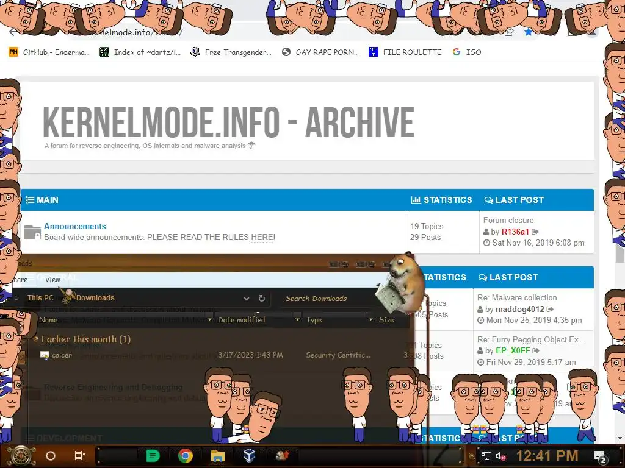Click the Cortana circle on taskbar
625x468 pixels.
(x=51, y=456)
